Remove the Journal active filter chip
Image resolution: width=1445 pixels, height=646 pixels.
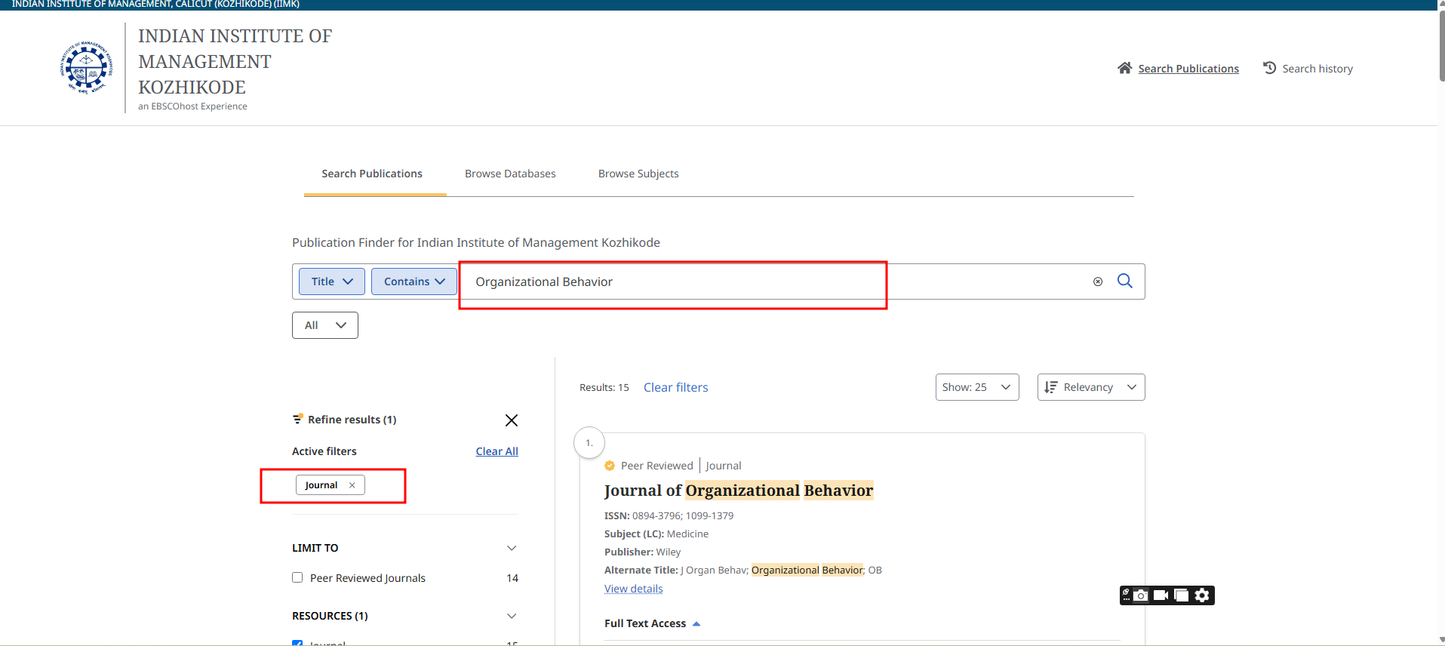pyautogui.click(x=352, y=485)
